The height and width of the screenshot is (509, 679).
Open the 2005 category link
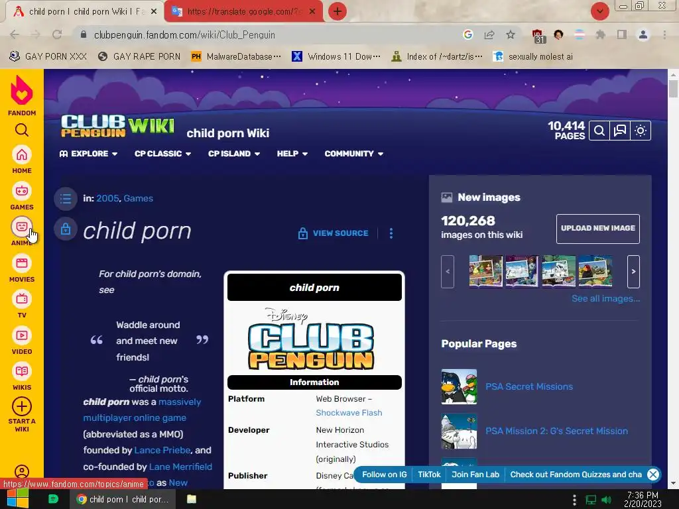pyautogui.click(x=107, y=198)
